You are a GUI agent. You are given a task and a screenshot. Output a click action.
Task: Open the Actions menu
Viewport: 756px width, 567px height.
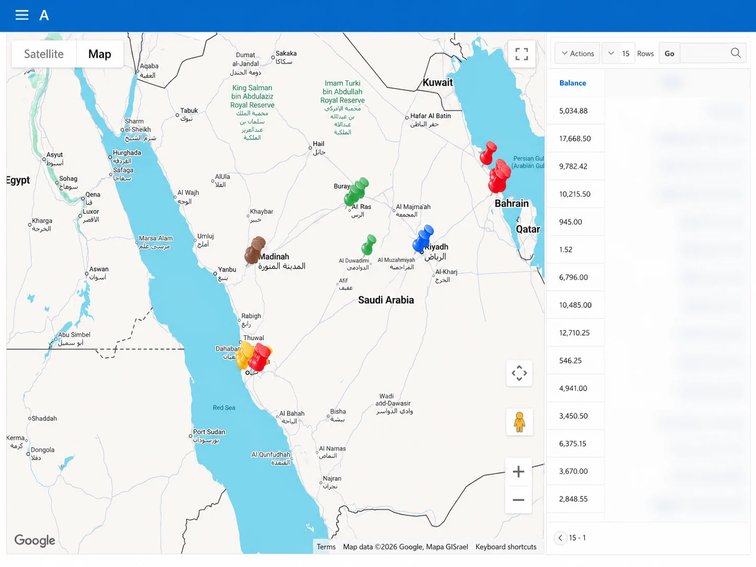(577, 53)
